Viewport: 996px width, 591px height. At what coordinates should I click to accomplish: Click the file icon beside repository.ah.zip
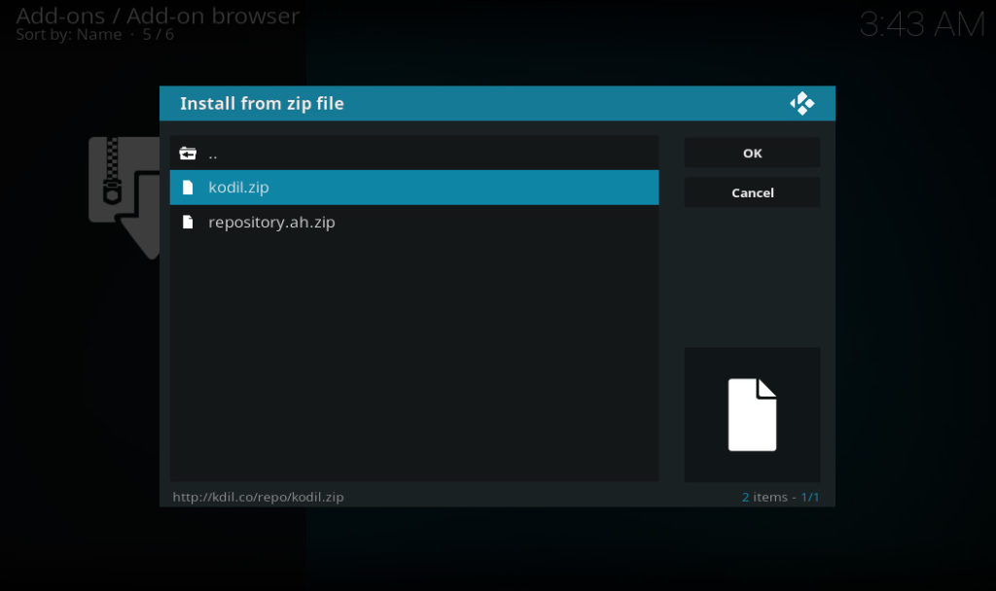[189, 222]
